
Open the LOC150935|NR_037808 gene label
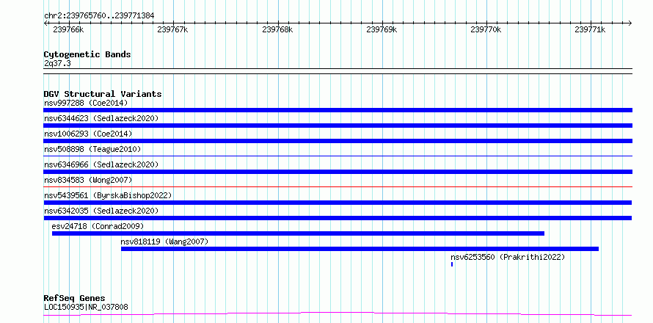pyautogui.click(x=86, y=308)
